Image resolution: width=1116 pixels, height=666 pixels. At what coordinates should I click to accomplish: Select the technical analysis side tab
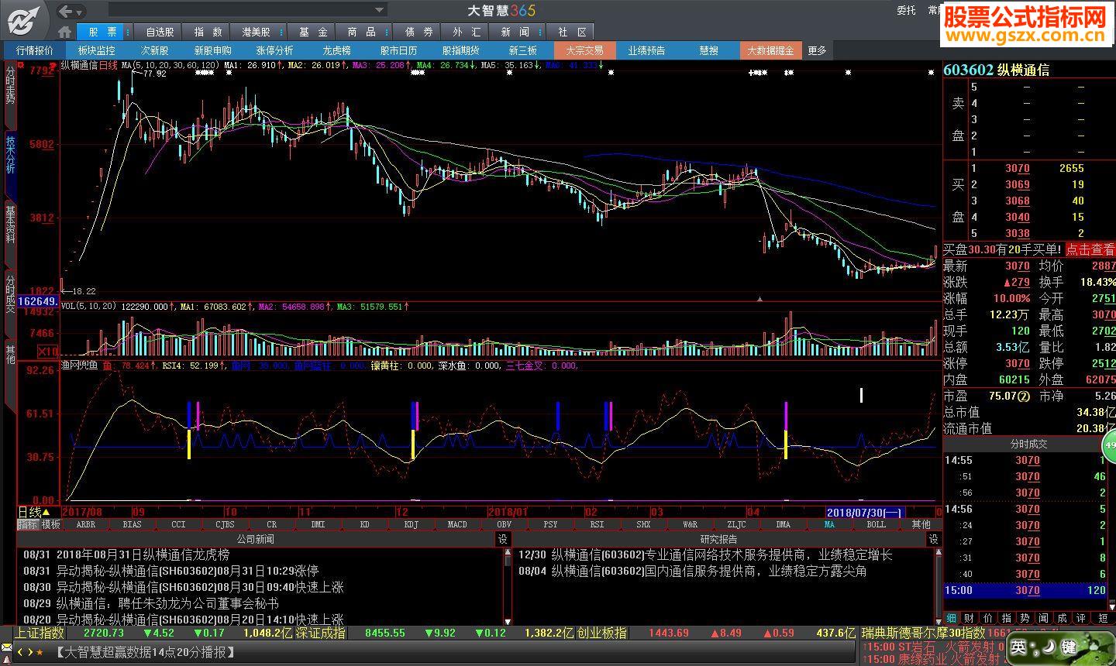pos(10,155)
